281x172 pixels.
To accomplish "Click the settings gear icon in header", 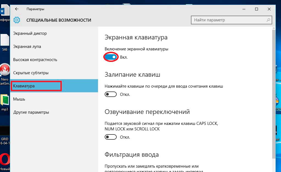I will (17, 20).
